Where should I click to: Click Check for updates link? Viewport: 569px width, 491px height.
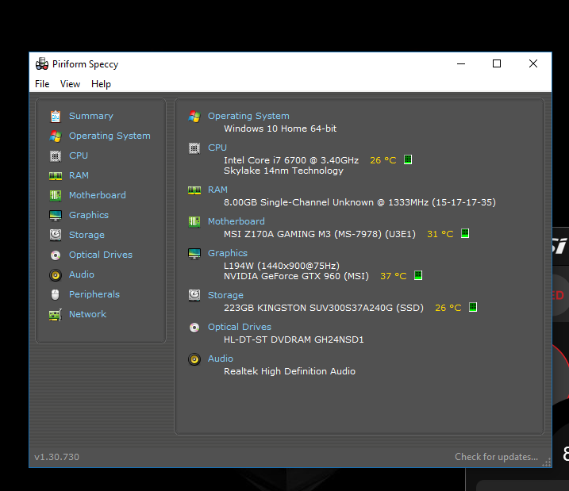click(x=497, y=457)
